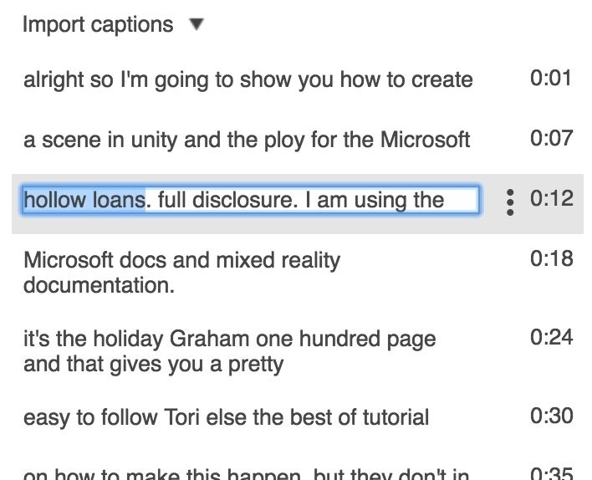Jump to the 0:24 timestamp
Image resolution: width=592 pixels, height=480 pixels.
pyautogui.click(x=551, y=337)
